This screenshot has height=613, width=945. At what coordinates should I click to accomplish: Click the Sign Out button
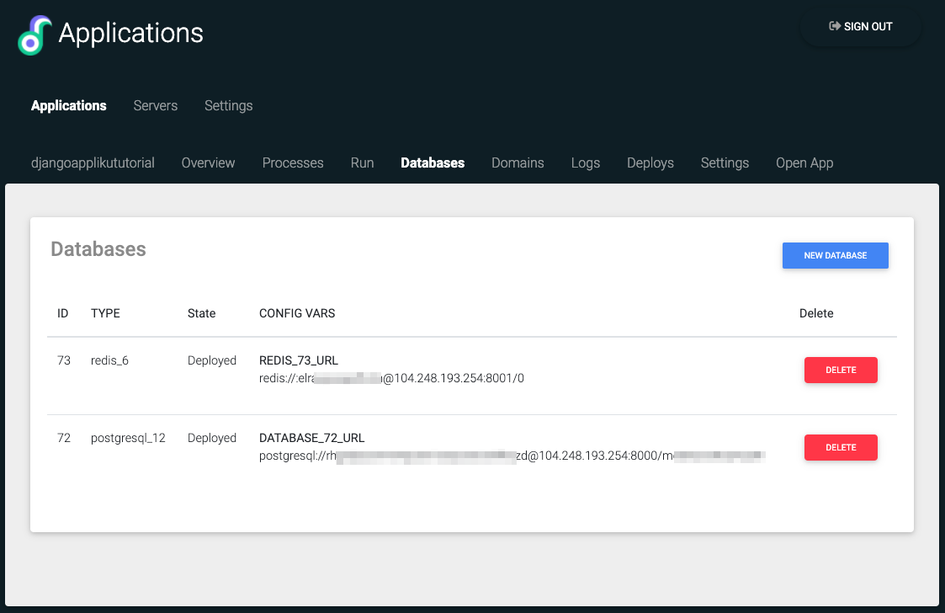861,27
